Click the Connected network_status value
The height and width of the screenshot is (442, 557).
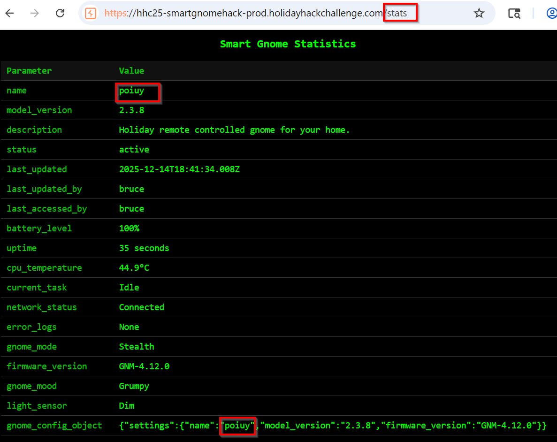tap(142, 307)
